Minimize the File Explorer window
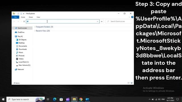Image resolution: width=182 pixels, height=102 pixels. pos(119,14)
